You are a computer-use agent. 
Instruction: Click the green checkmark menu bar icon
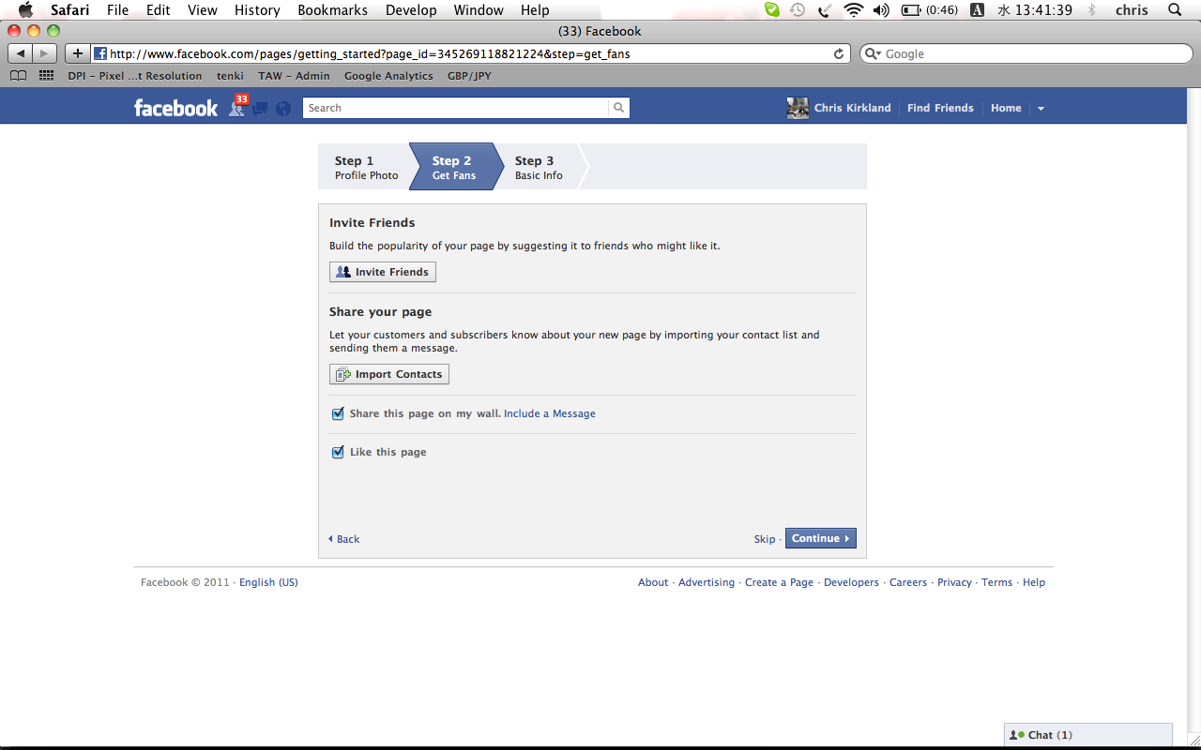pyautogui.click(x=772, y=9)
